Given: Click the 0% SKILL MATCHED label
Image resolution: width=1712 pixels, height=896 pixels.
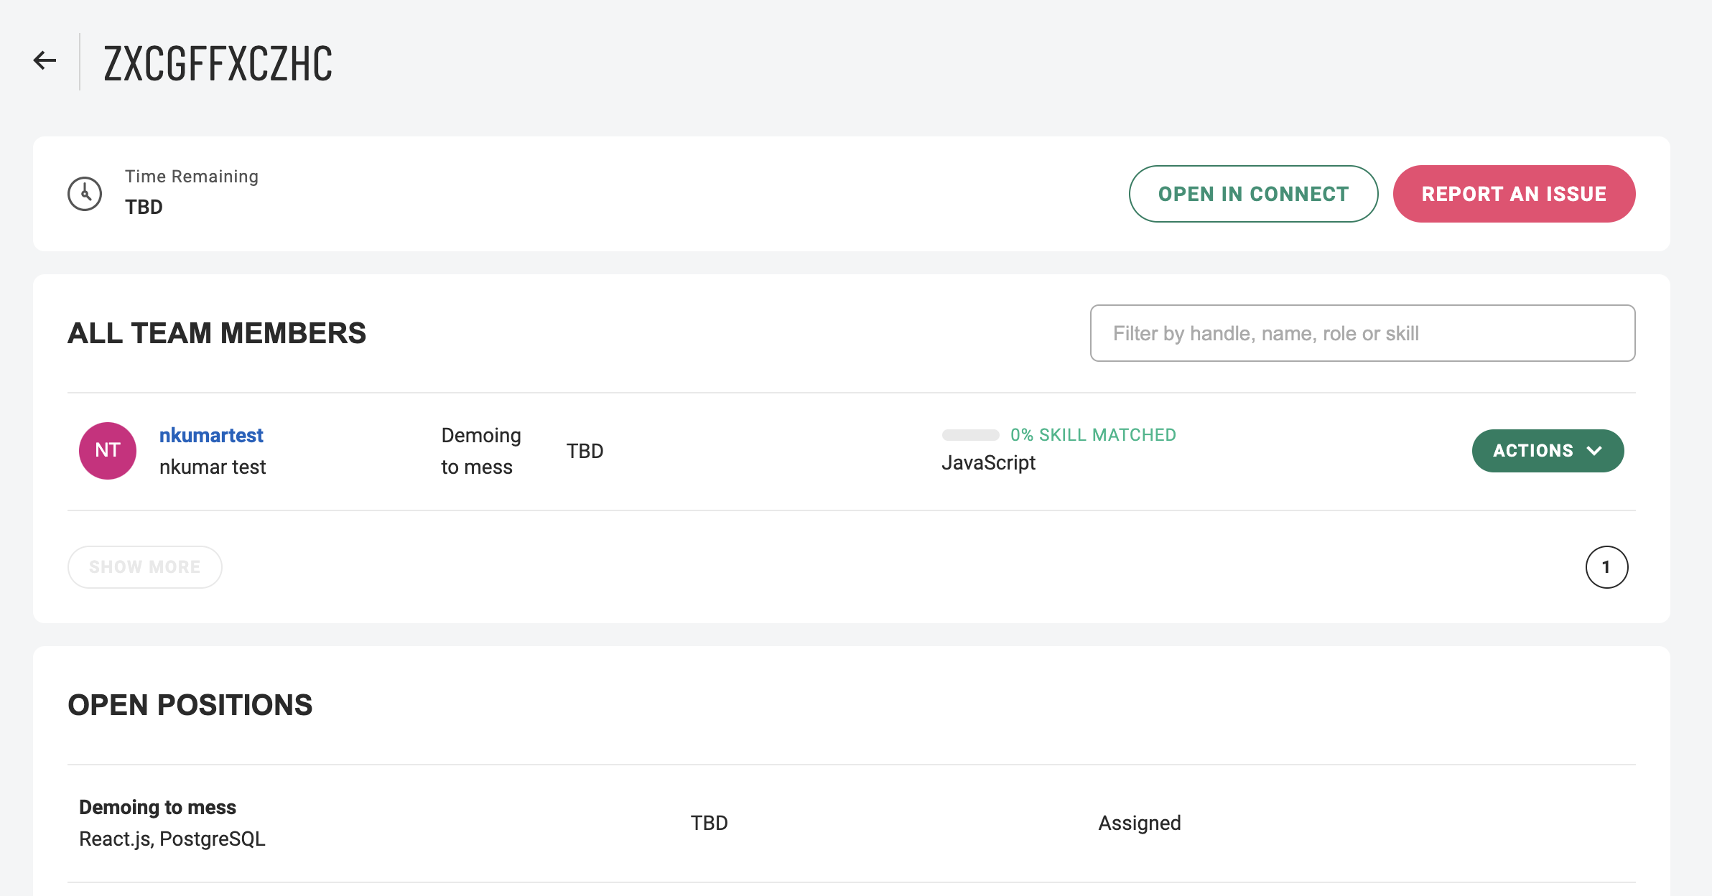Looking at the screenshot, I should click(x=1093, y=435).
